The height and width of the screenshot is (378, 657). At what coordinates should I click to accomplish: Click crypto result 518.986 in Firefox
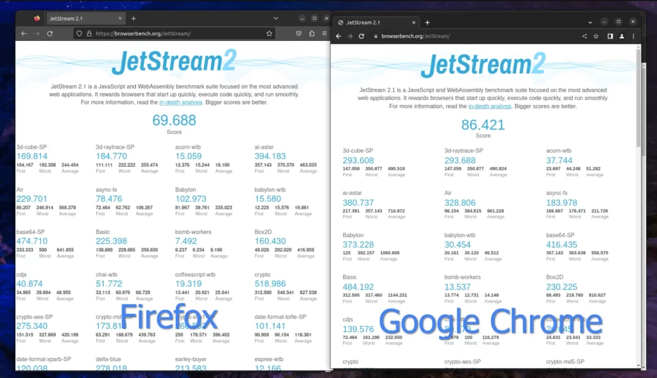point(270,284)
